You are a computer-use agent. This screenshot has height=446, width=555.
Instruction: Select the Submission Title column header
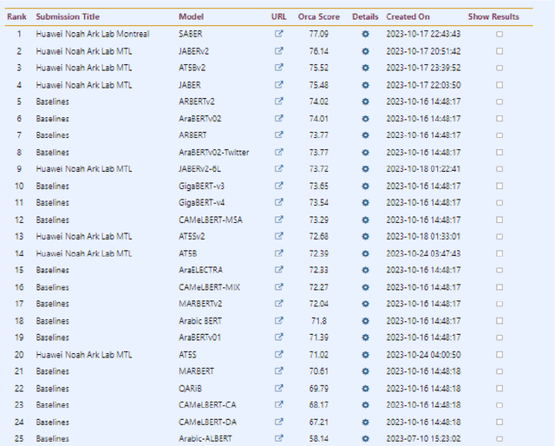(68, 16)
